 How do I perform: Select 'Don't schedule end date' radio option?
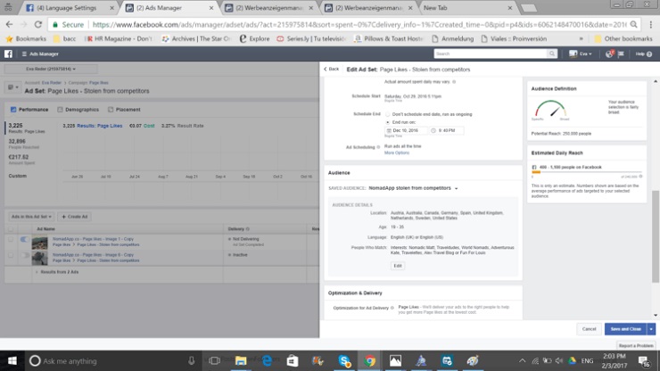(388, 114)
